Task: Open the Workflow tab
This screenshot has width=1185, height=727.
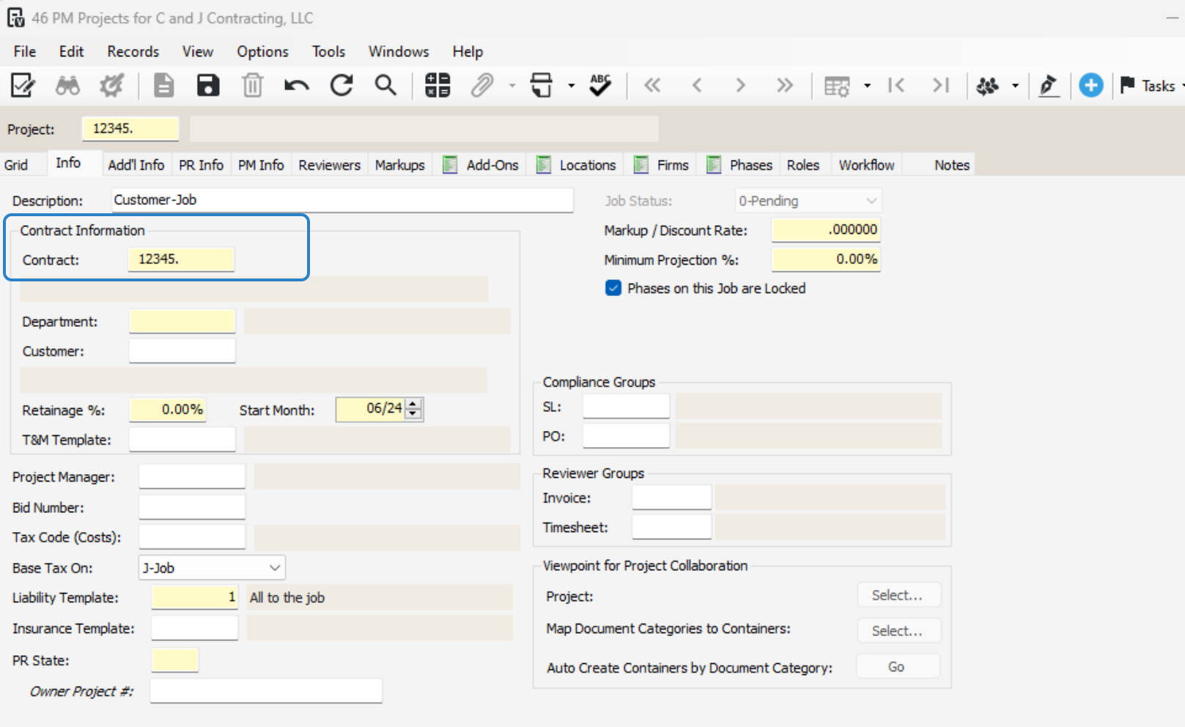Action: 866,165
